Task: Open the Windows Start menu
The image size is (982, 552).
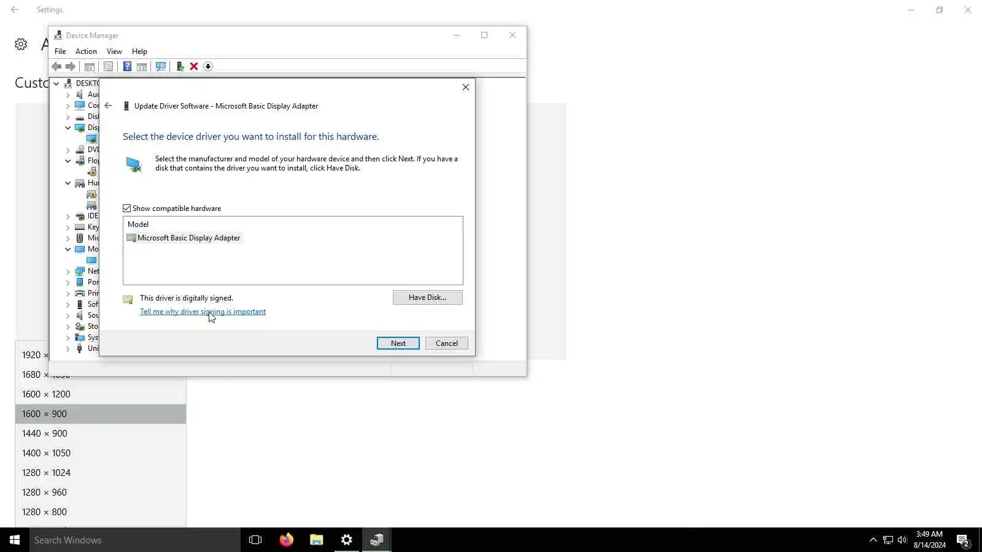Action: 15,540
